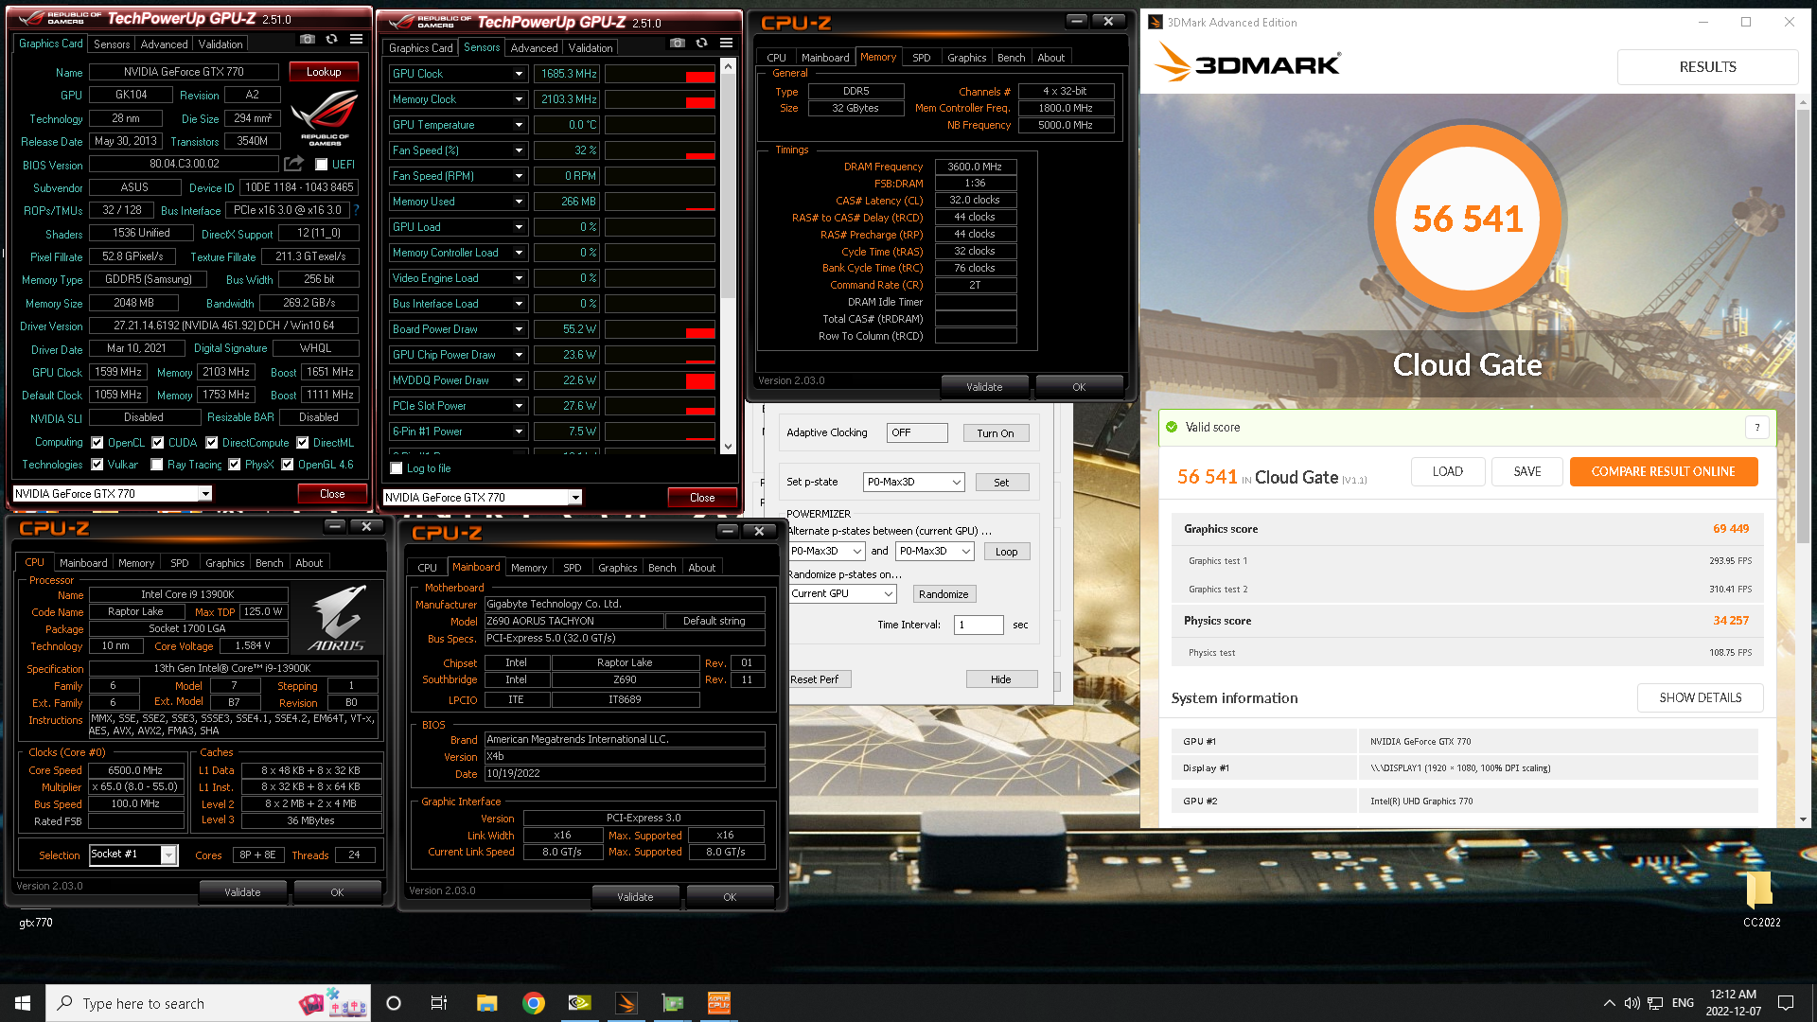Click the bus interface question mark icon
1817x1022 pixels.
tap(356, 210)
